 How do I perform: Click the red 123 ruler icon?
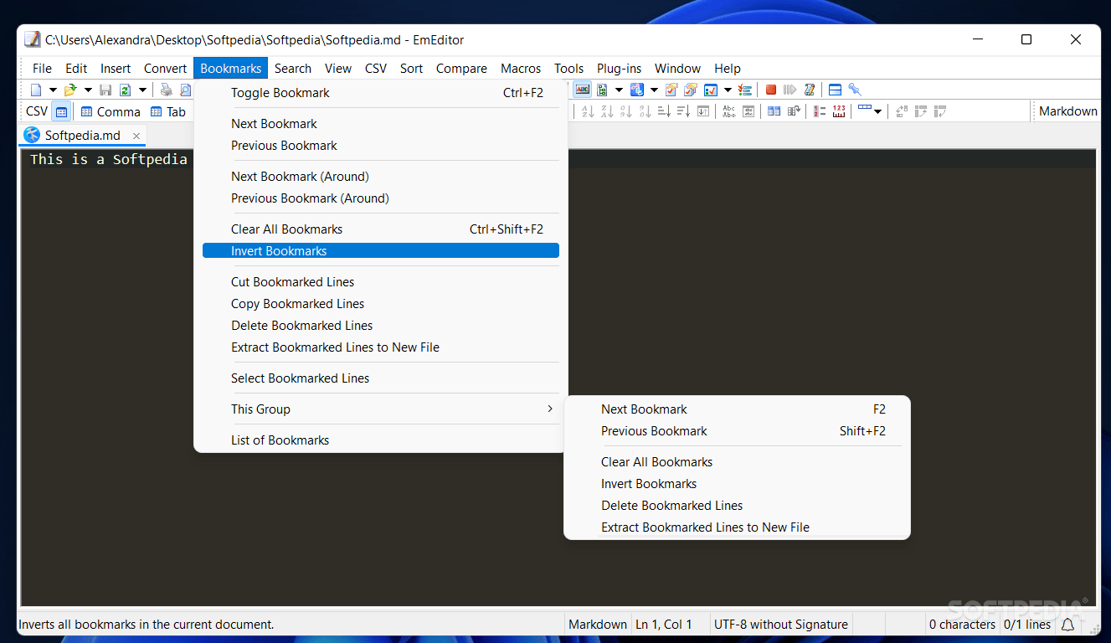[839, 111]
